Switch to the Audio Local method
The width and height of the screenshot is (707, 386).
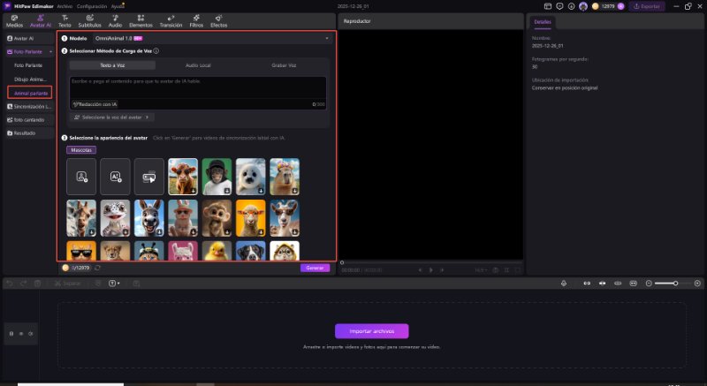click(198, 65)
